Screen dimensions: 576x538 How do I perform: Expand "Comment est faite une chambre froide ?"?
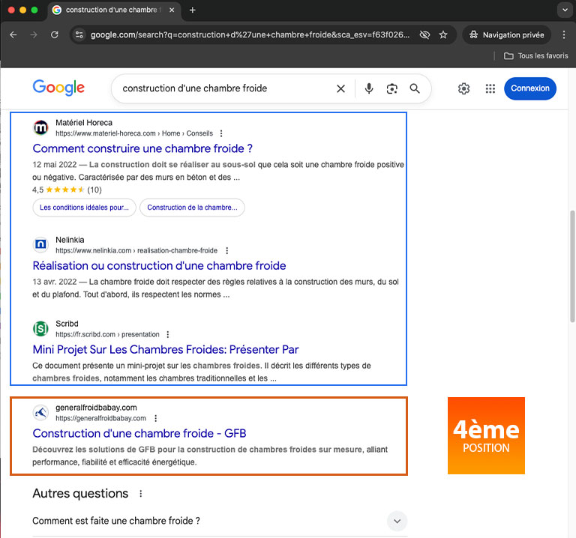point(397,521)
